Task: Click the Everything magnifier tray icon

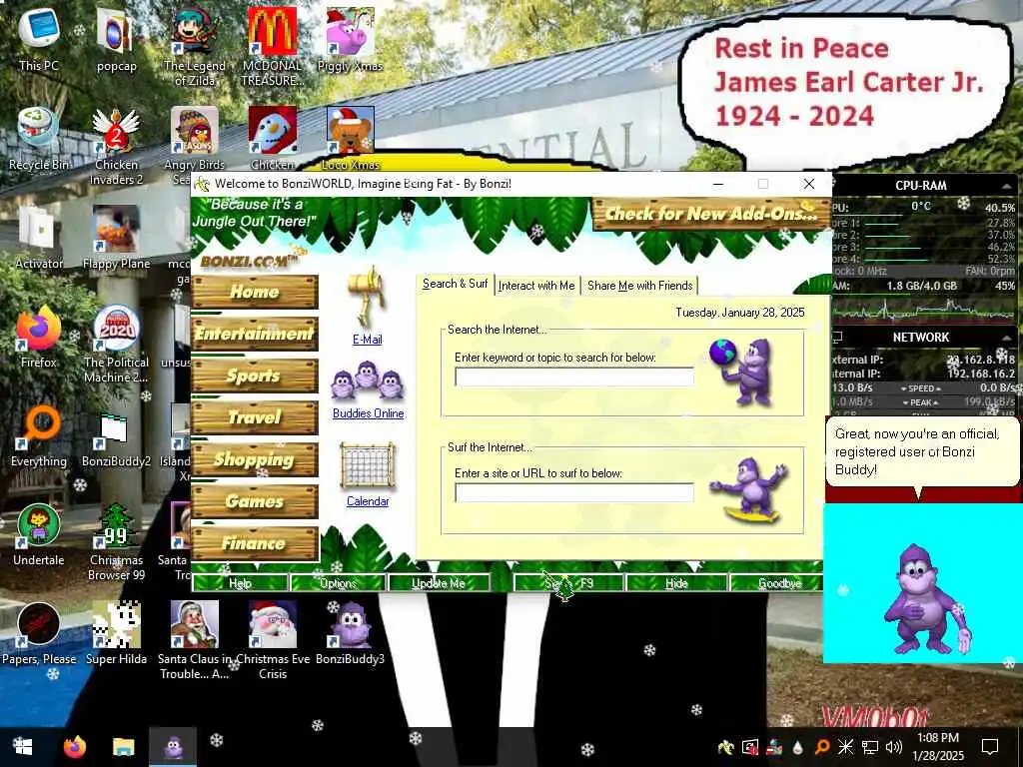Action: pos(822,747)
